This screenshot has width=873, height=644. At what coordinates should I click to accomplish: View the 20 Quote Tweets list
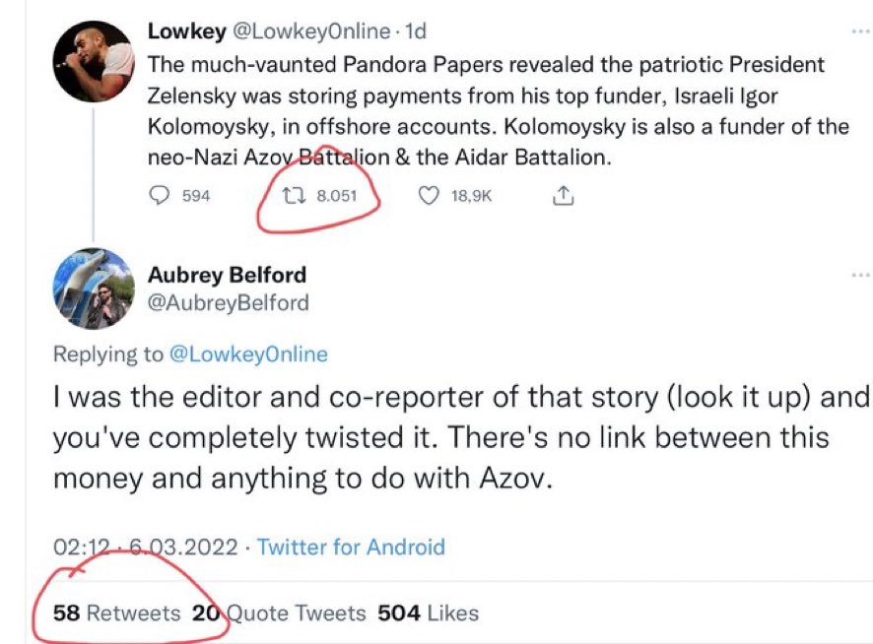pos(279,613)
